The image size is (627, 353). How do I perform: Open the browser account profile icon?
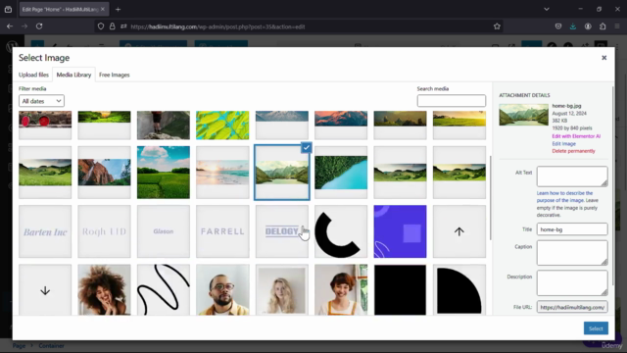pos(588,26)
